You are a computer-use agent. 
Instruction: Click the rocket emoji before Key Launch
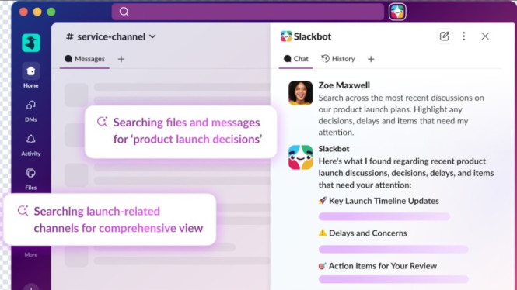(x=323, y=200)
